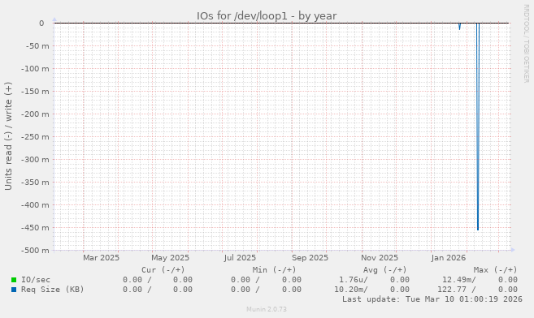Click the green IO/sec legend swatch
Screen dimensions: 534x318
click(x=14, y=280)
